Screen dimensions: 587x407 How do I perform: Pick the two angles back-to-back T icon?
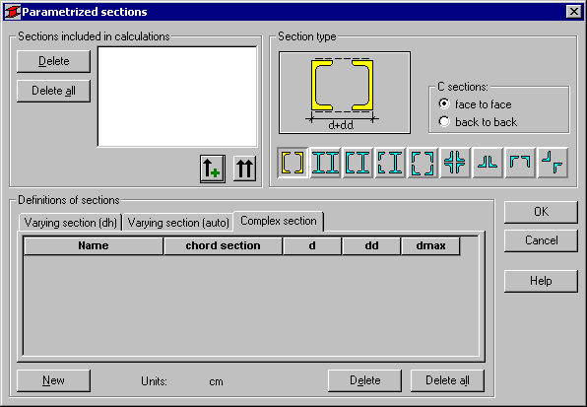coord(488,163)
